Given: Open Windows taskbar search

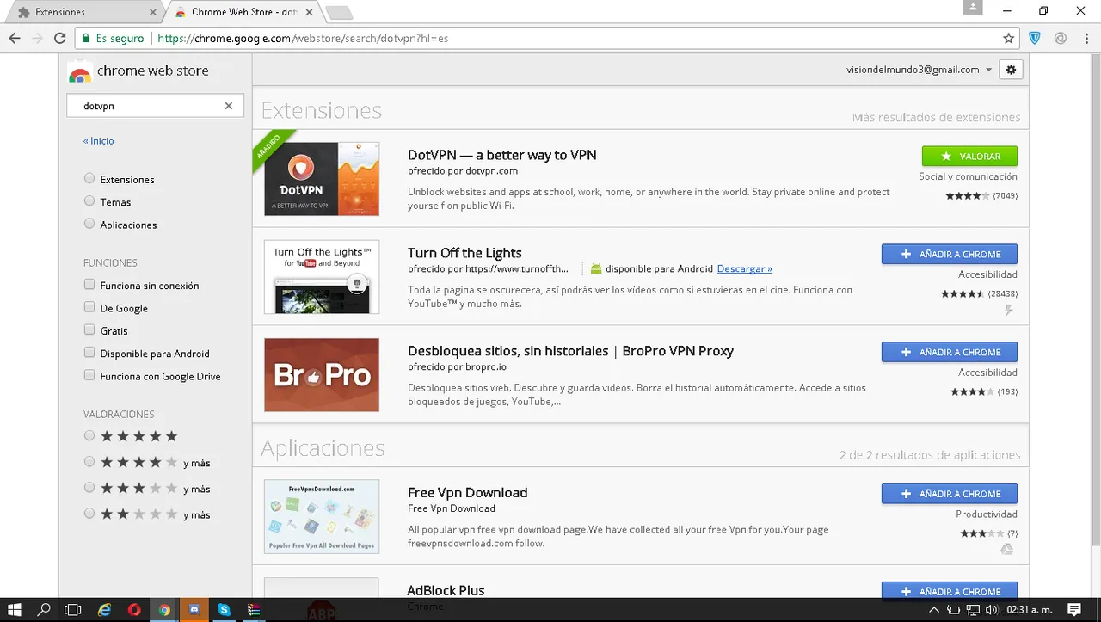Looking at the screenshot, I should [x=45, y=610].
